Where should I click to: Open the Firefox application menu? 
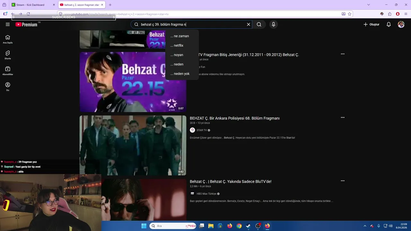(406, 14)
